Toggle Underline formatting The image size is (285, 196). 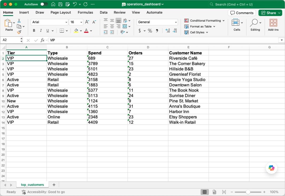tap(48, 31)
